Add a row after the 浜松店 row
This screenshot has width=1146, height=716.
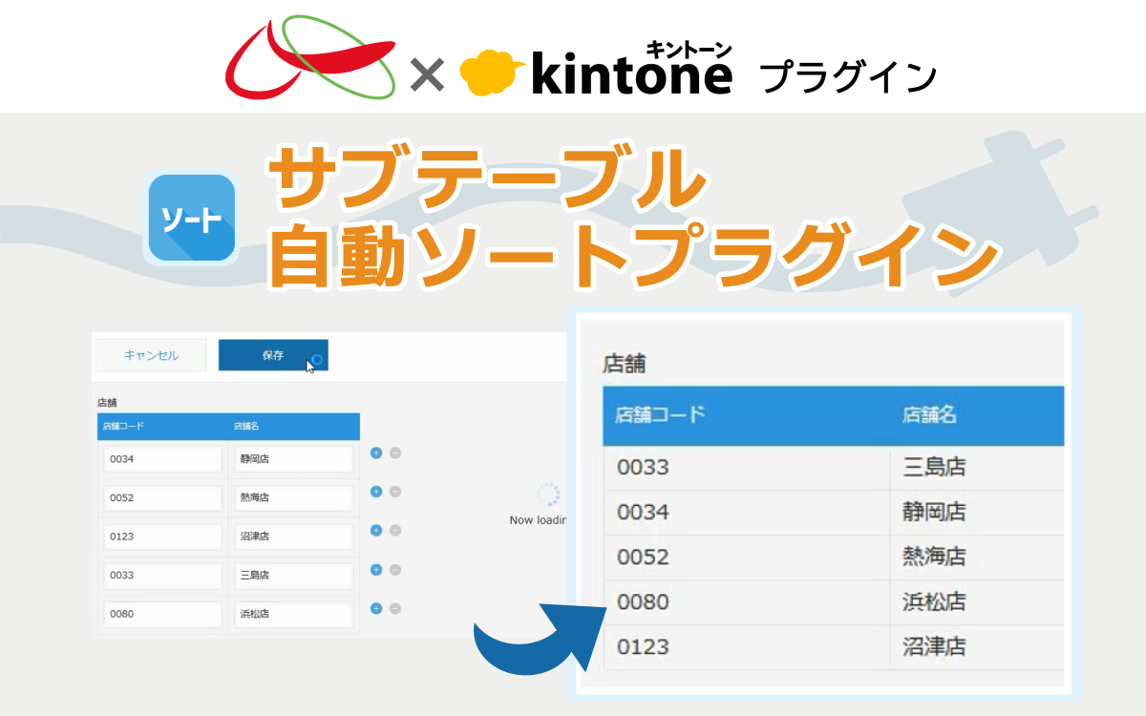376,608
